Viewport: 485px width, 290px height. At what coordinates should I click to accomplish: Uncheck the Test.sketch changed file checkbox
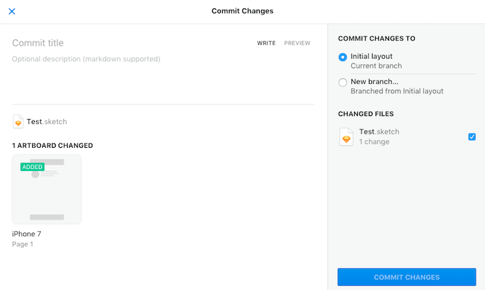pos(472,137)
